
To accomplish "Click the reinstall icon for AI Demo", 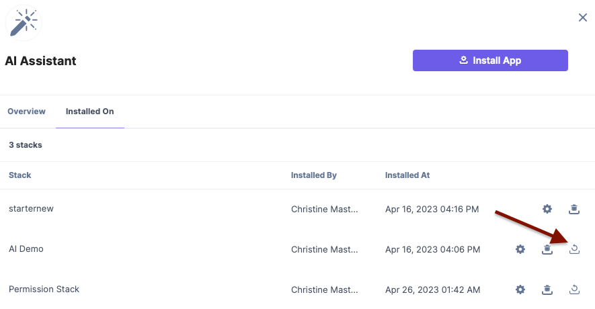I will point(574,249).
